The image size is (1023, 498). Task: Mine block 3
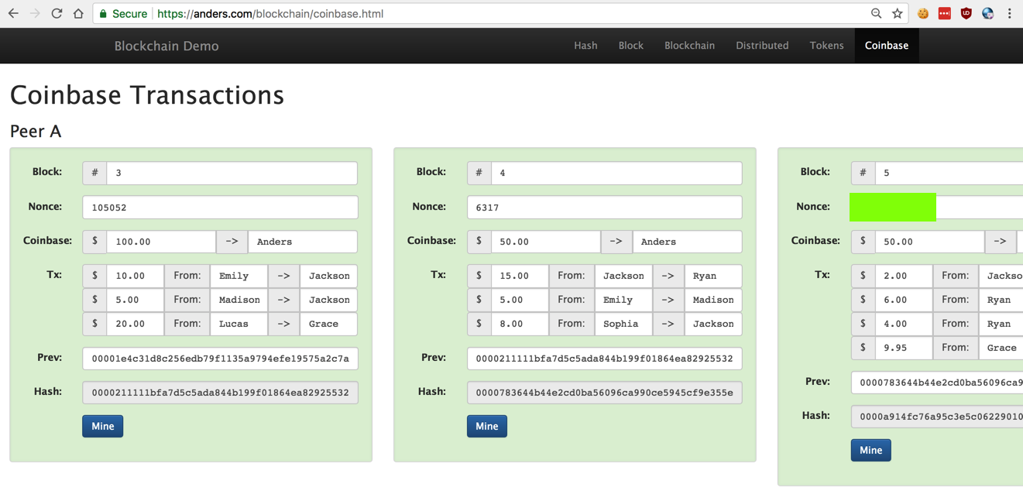(x=103, y=426)
